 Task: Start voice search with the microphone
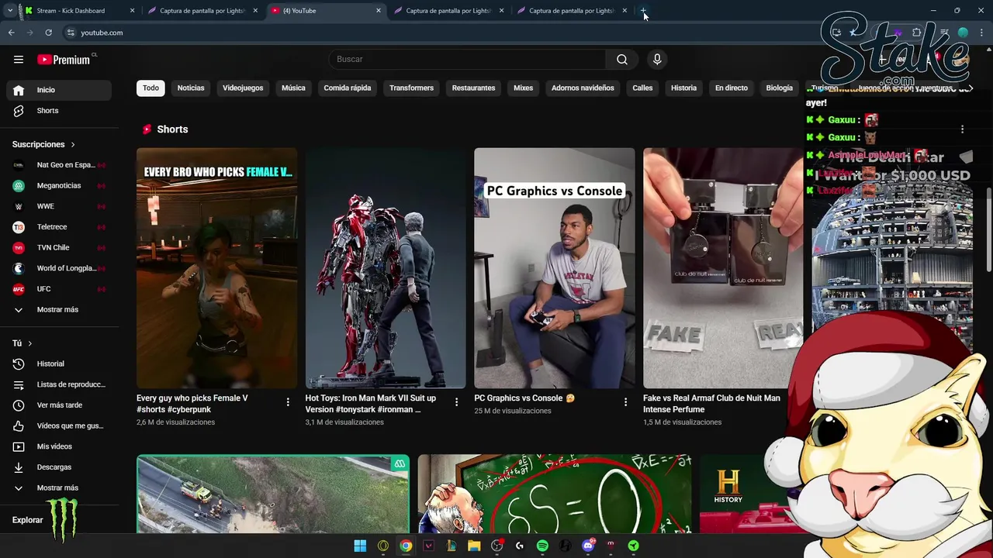[657, 60]
